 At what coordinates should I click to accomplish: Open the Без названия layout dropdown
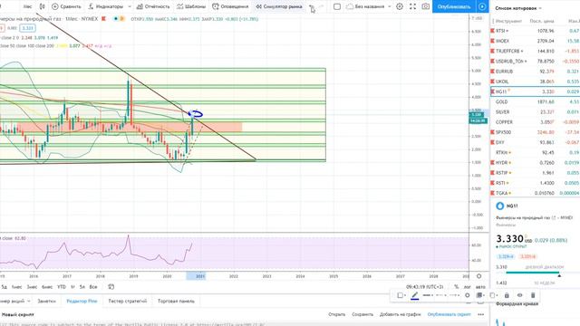coord(369,6)
